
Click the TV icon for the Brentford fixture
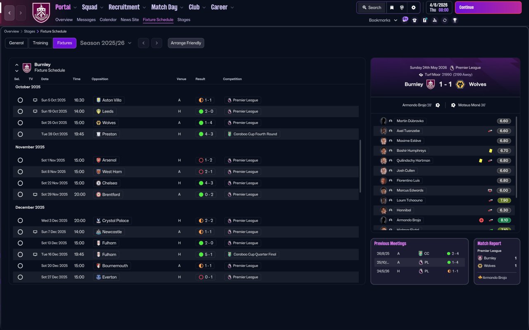35,194
